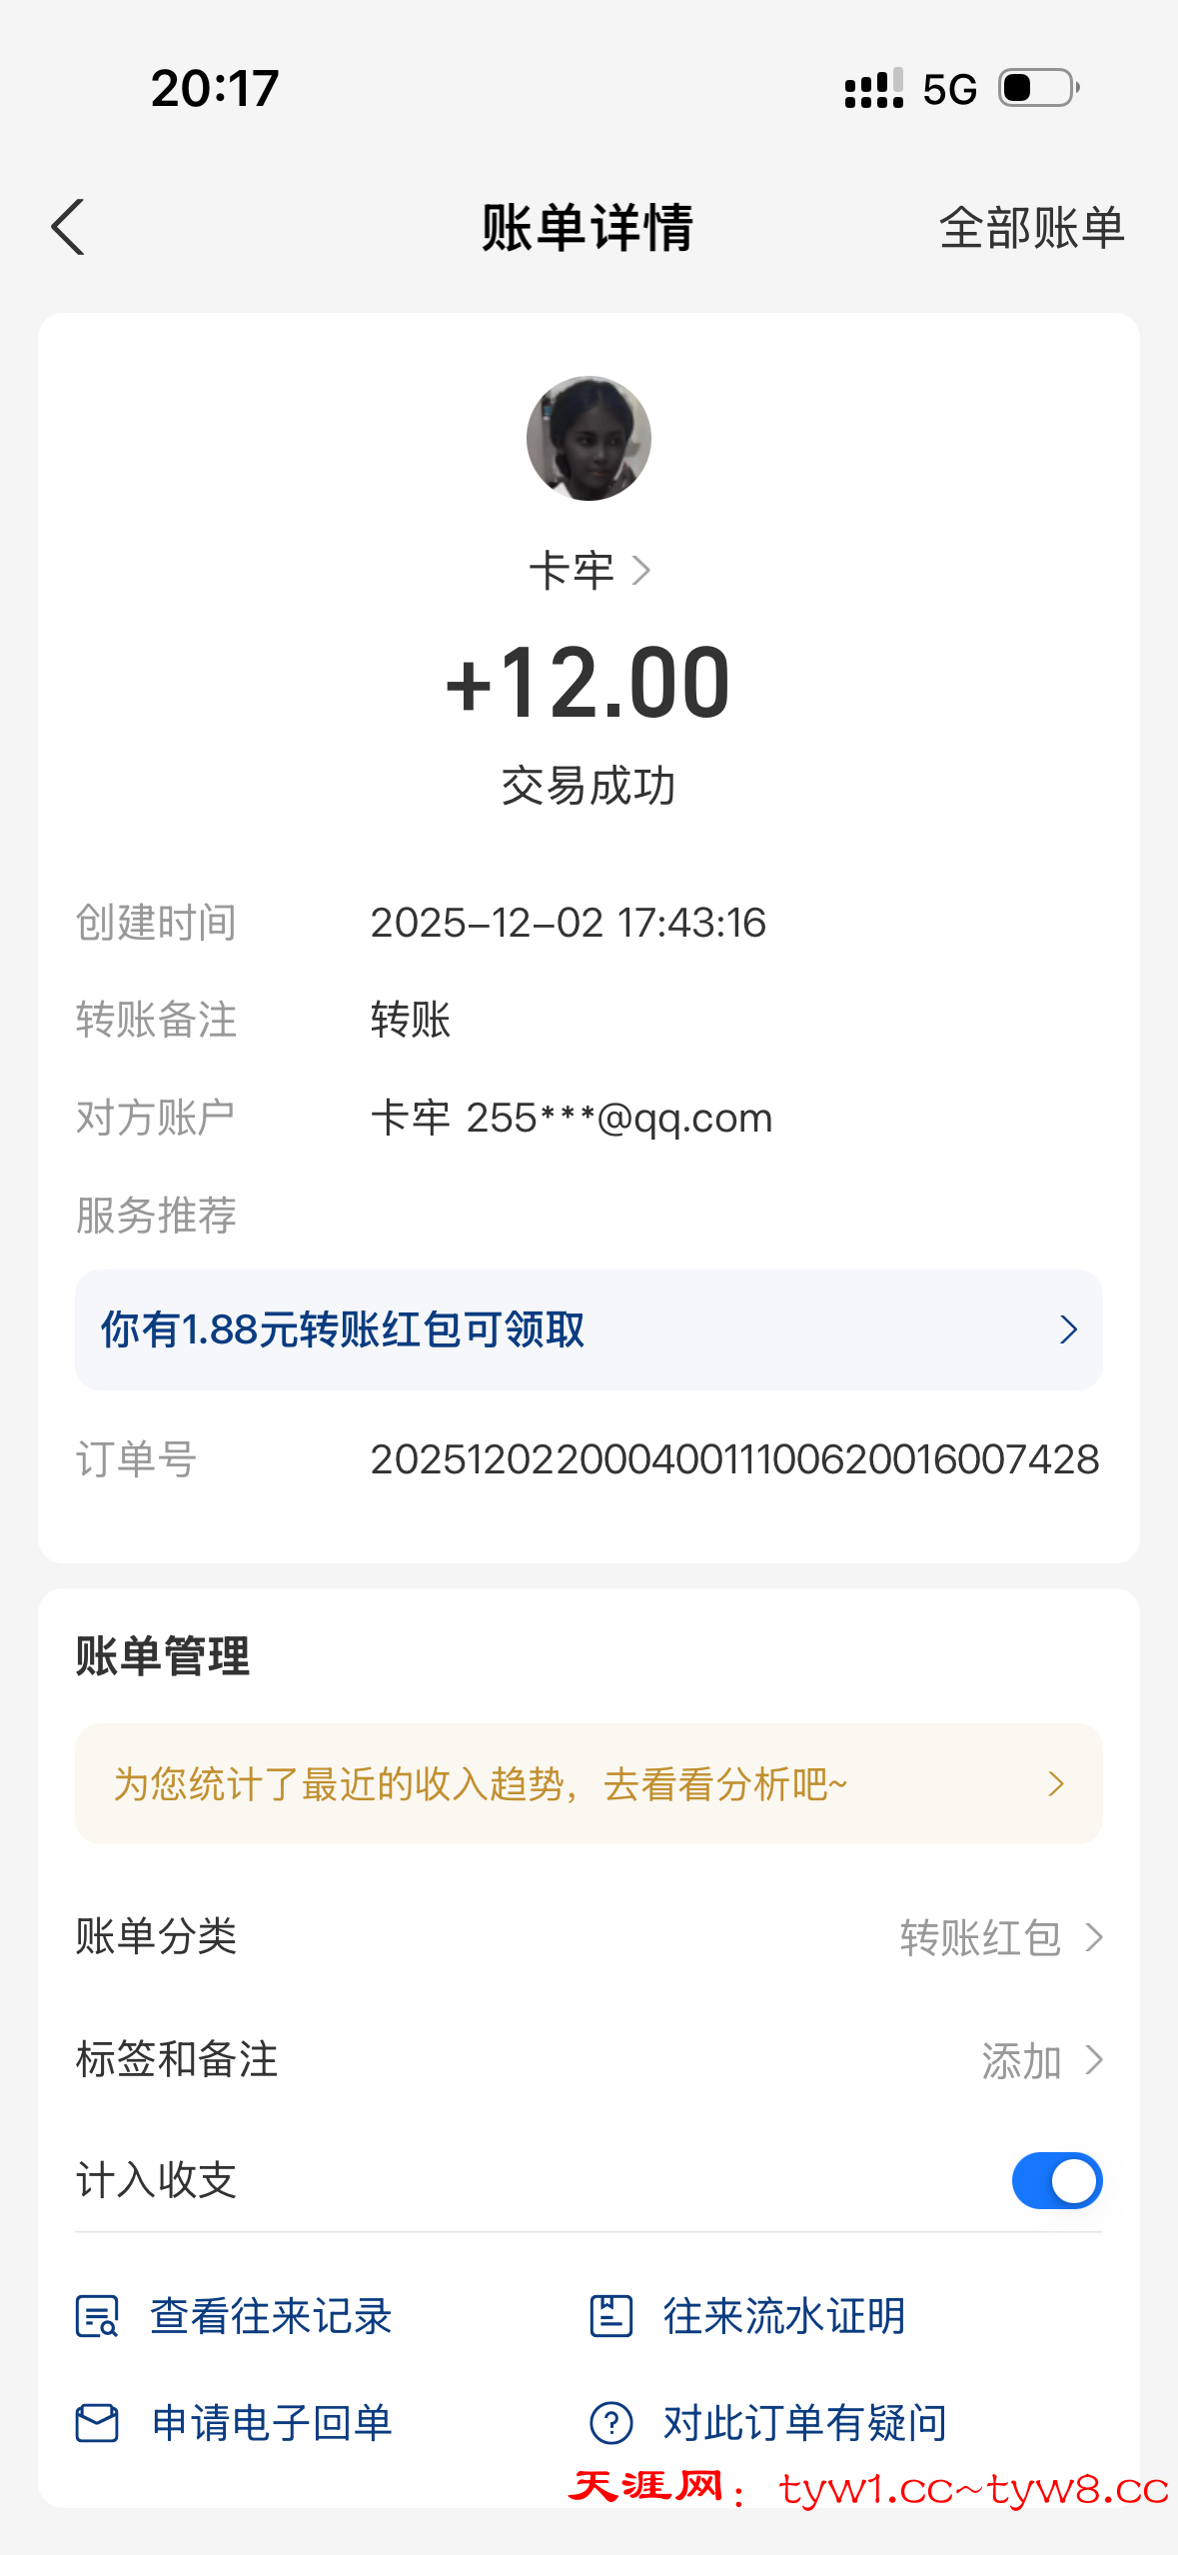Tap the back arrow icon
The height and width of the screenshot is (2555, 1178).
(x=68, y=227)
